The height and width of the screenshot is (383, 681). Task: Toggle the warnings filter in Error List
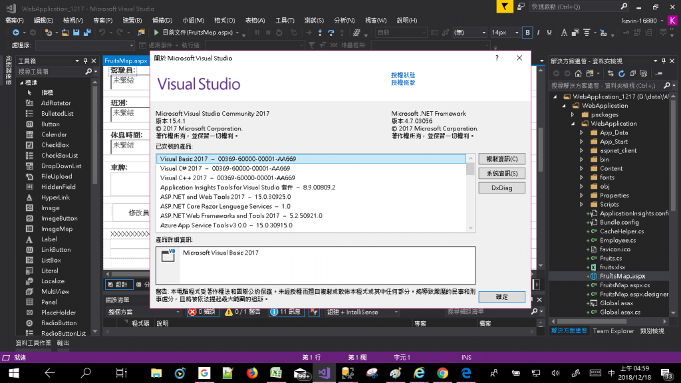(243, 312)
